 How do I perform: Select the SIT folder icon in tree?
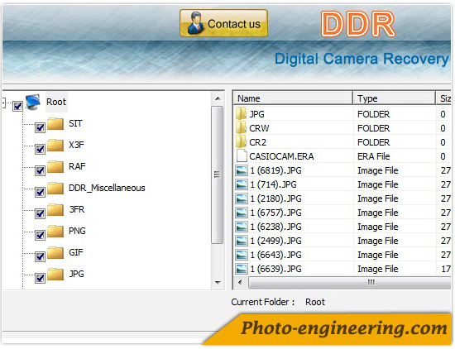point(55,124)
